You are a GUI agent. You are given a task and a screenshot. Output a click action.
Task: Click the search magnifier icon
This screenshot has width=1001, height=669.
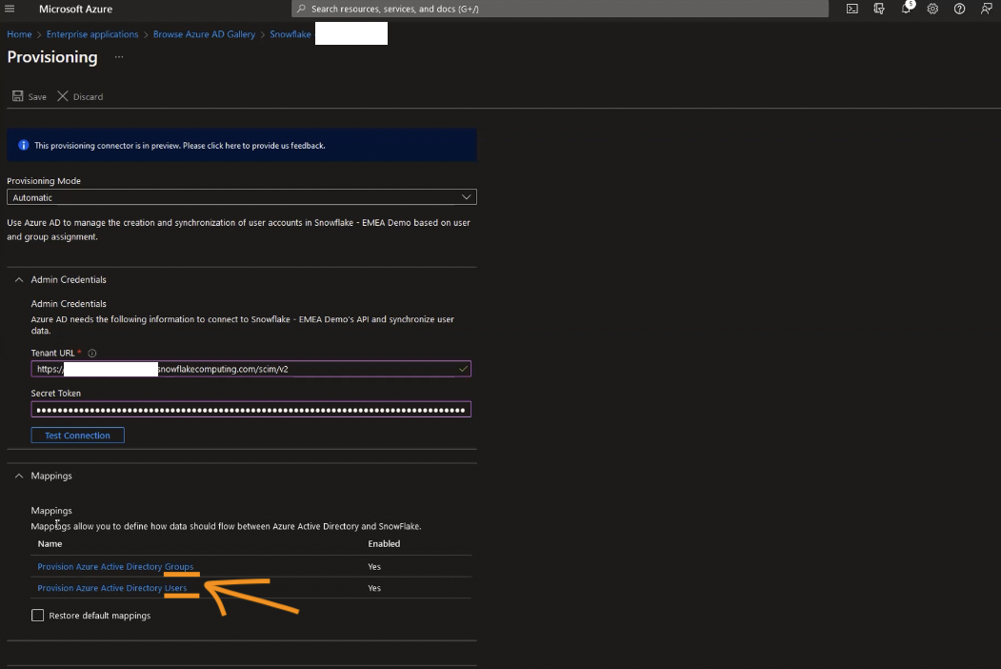pyautogui.click(x=301, y=9)
